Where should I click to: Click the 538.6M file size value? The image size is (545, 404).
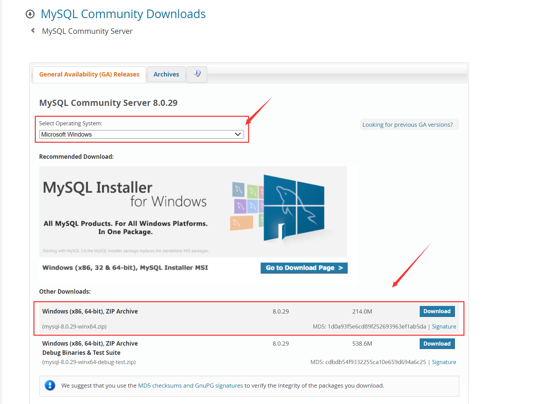coord(362,344)
